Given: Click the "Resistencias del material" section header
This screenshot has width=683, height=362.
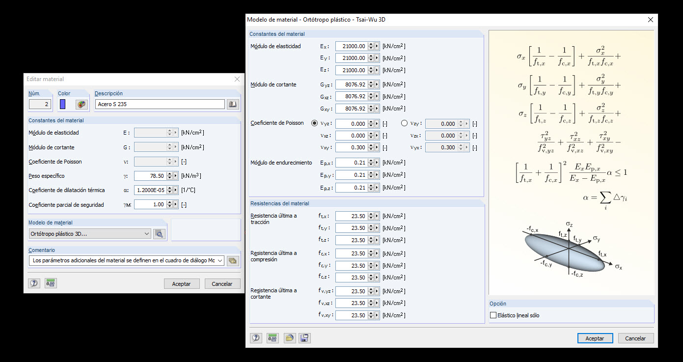Looking at the screenshot, I should pyautogui.click(x=280, y=203).
